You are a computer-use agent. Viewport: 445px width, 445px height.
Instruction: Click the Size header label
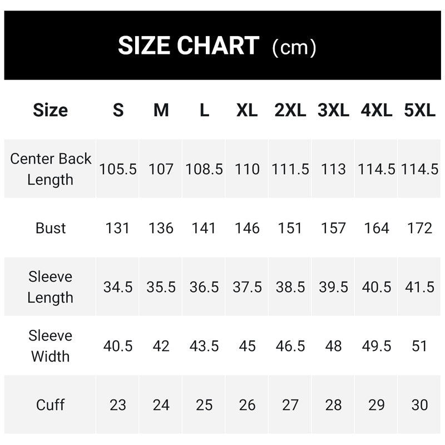50,110
